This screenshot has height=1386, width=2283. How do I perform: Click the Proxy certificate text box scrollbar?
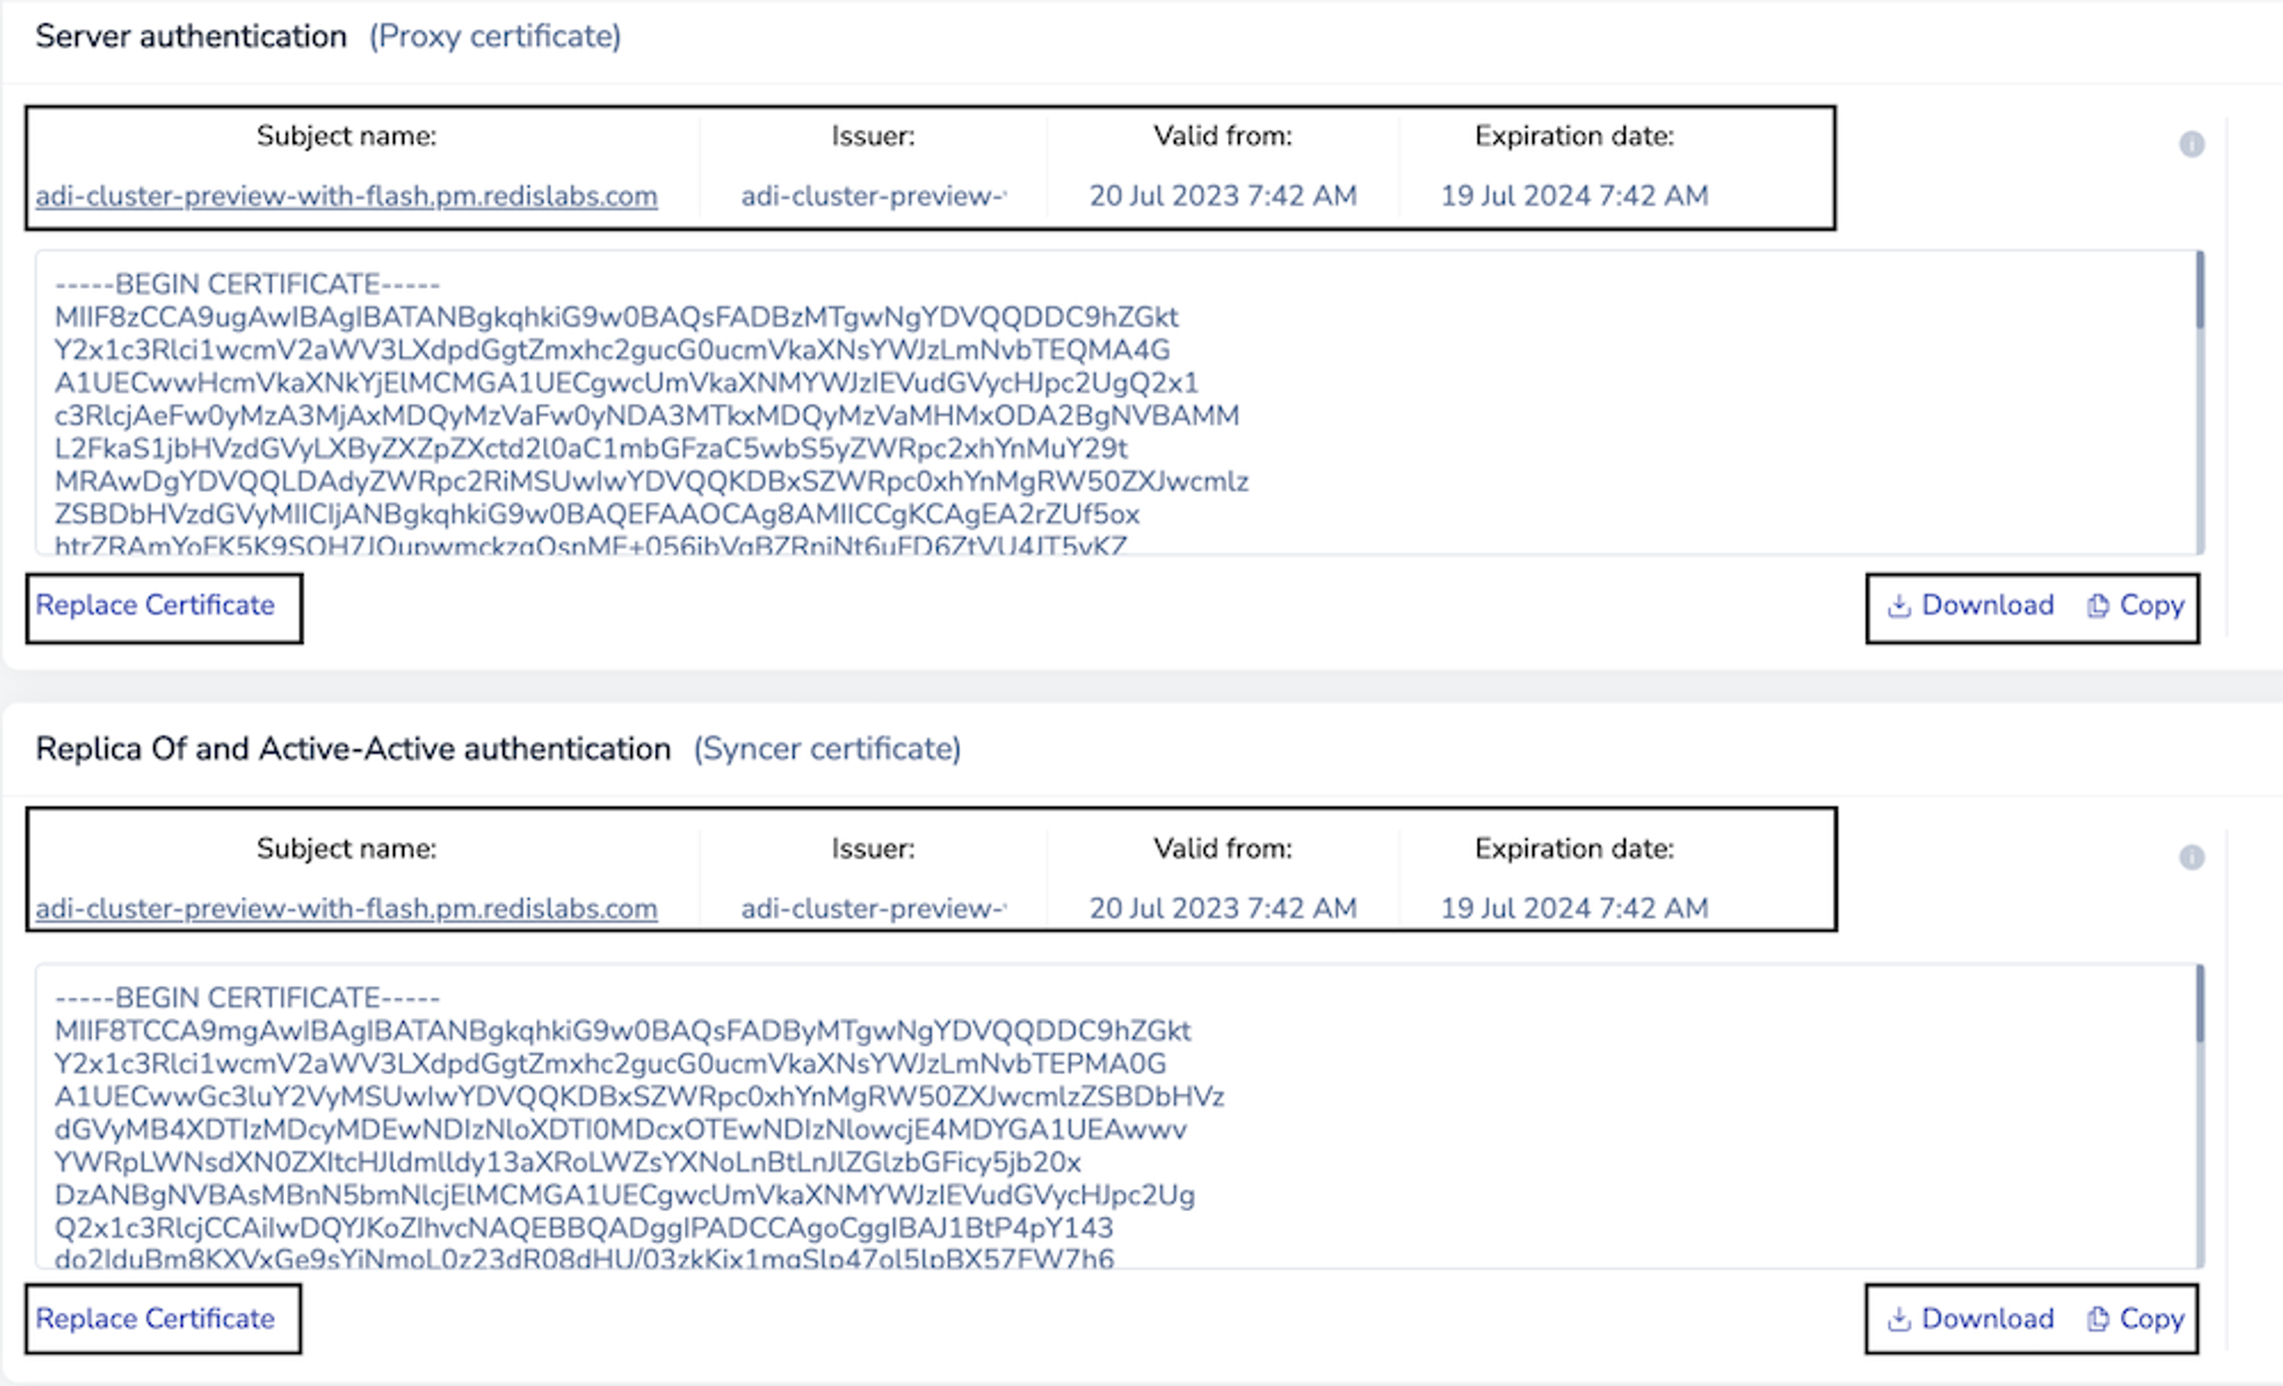2200,291
